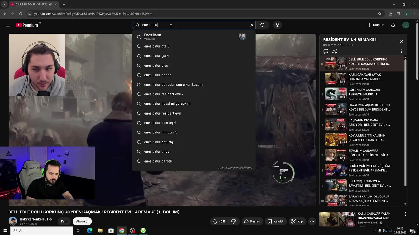This screenshot has height=235, width=419.
Task: Play playlist video BAŞKANIN KIZI BANA ASILIYOR
Action: [362, 125]
